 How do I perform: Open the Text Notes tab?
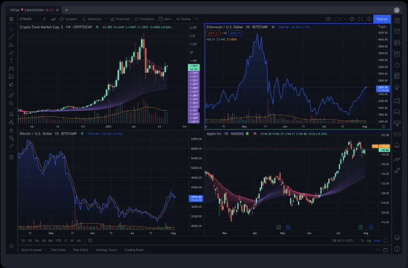click(x=58, y=250)
